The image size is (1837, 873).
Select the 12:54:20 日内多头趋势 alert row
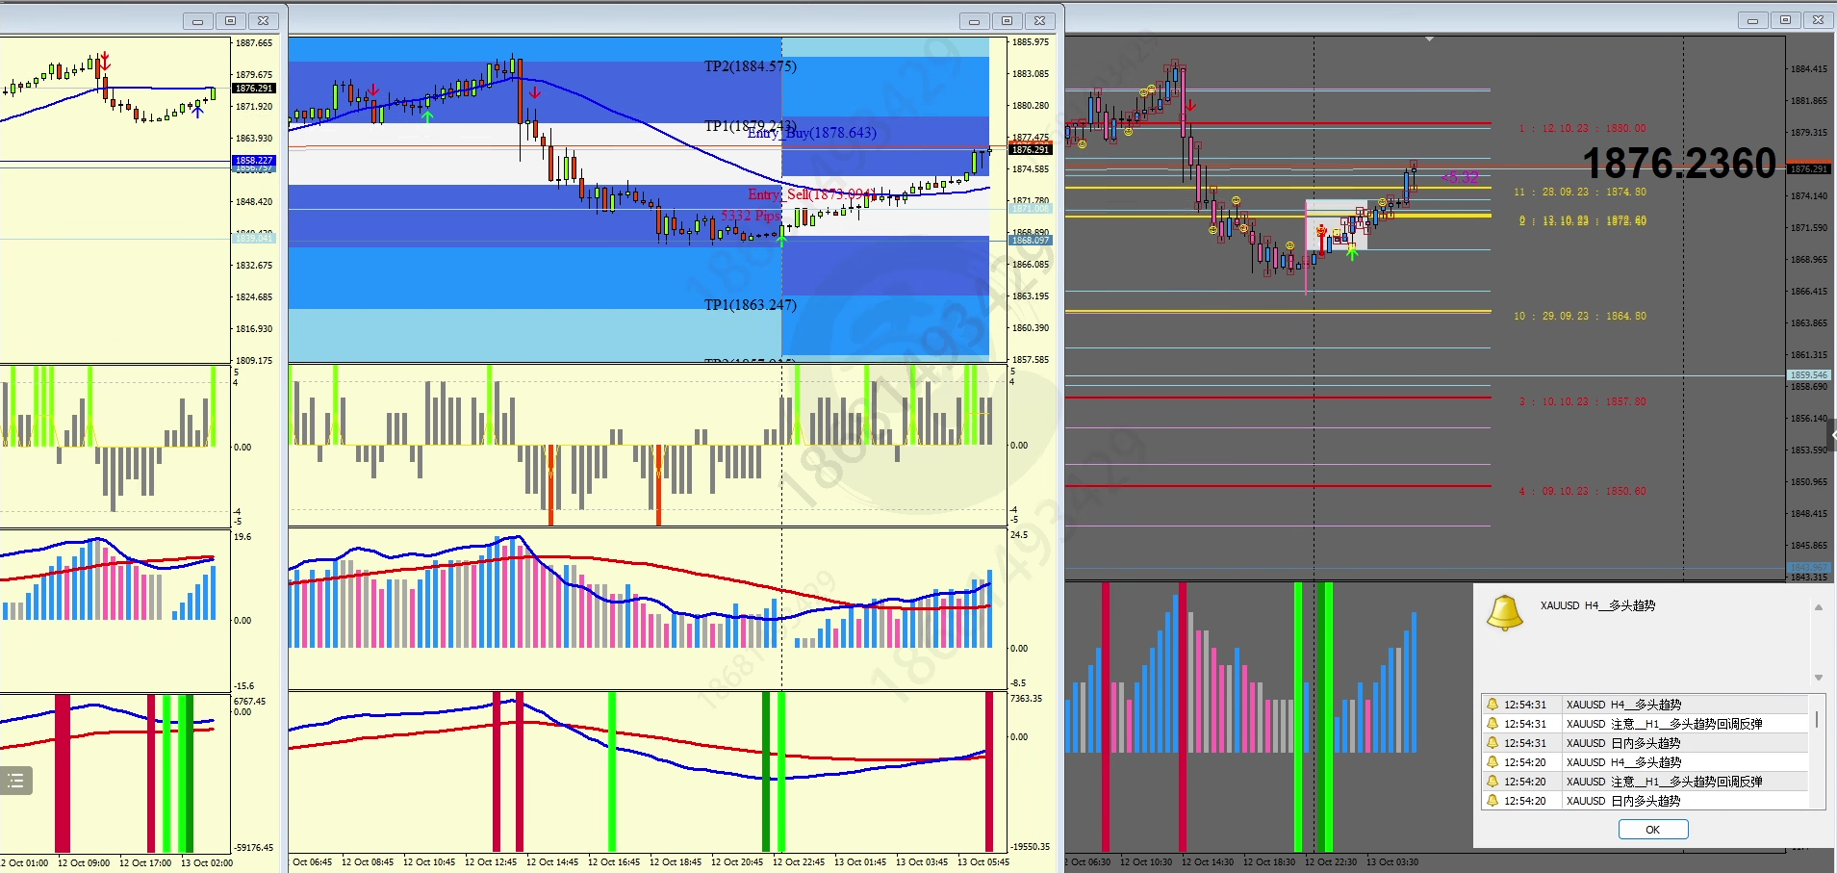pos(1645,801)
